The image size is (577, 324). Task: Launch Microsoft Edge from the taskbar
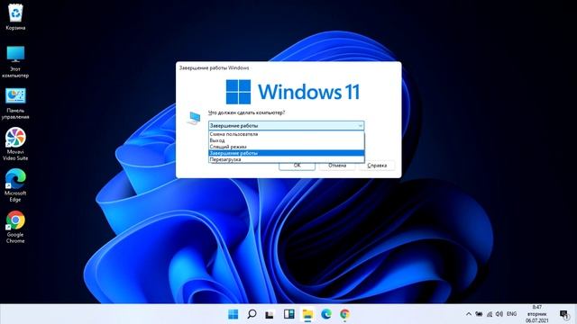[x=326, y=314]
